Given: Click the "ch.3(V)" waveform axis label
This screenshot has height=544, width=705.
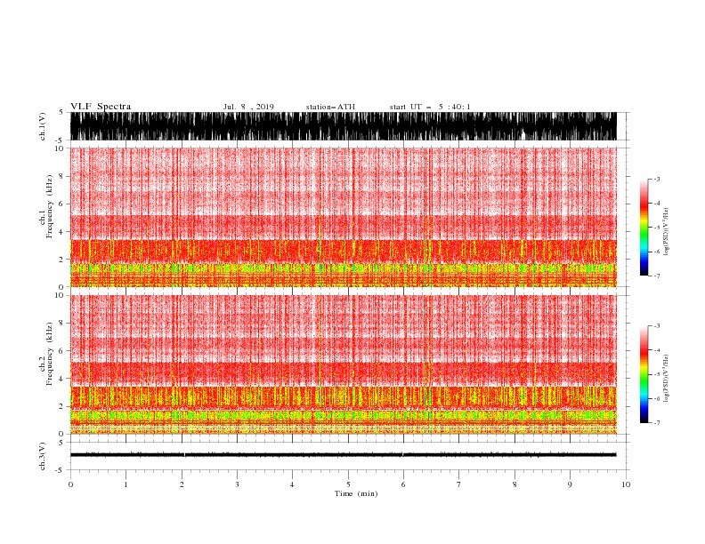Looking at the screenshot, I should pos(43,456).
